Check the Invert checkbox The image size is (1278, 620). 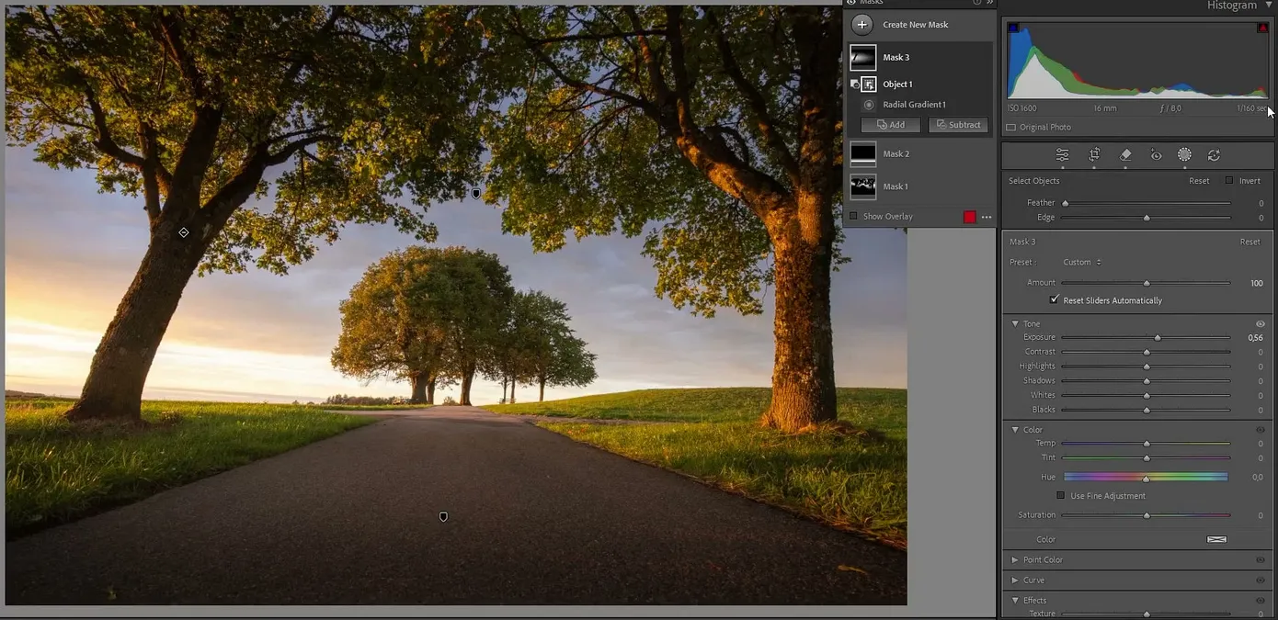[1229, 181]
